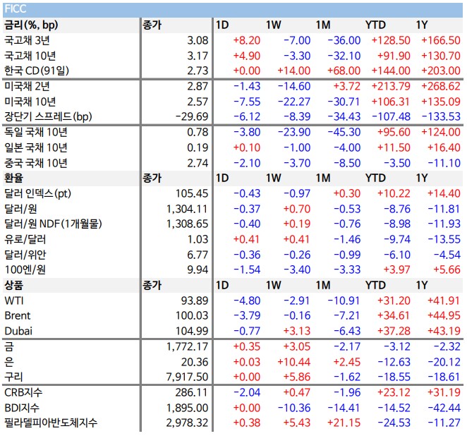Image resolution: width=467 pixels, height=436 pixels.
Task: Click 국고채 3년 closing value 3.08
Action: coord(198,40)
